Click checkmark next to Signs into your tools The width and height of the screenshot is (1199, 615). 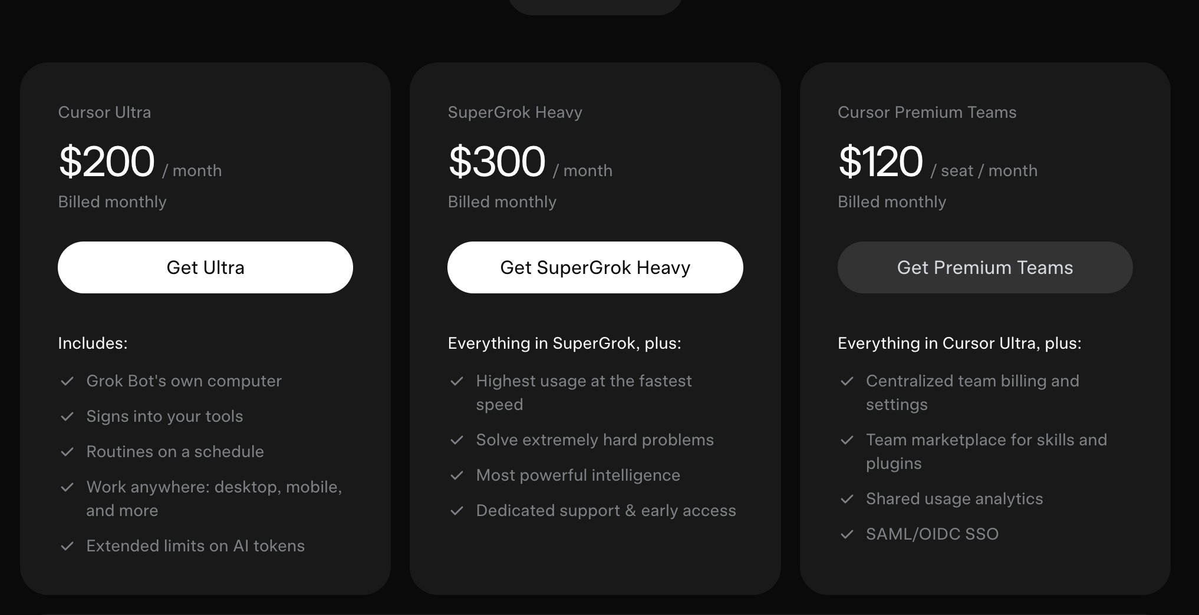[67, 416]
